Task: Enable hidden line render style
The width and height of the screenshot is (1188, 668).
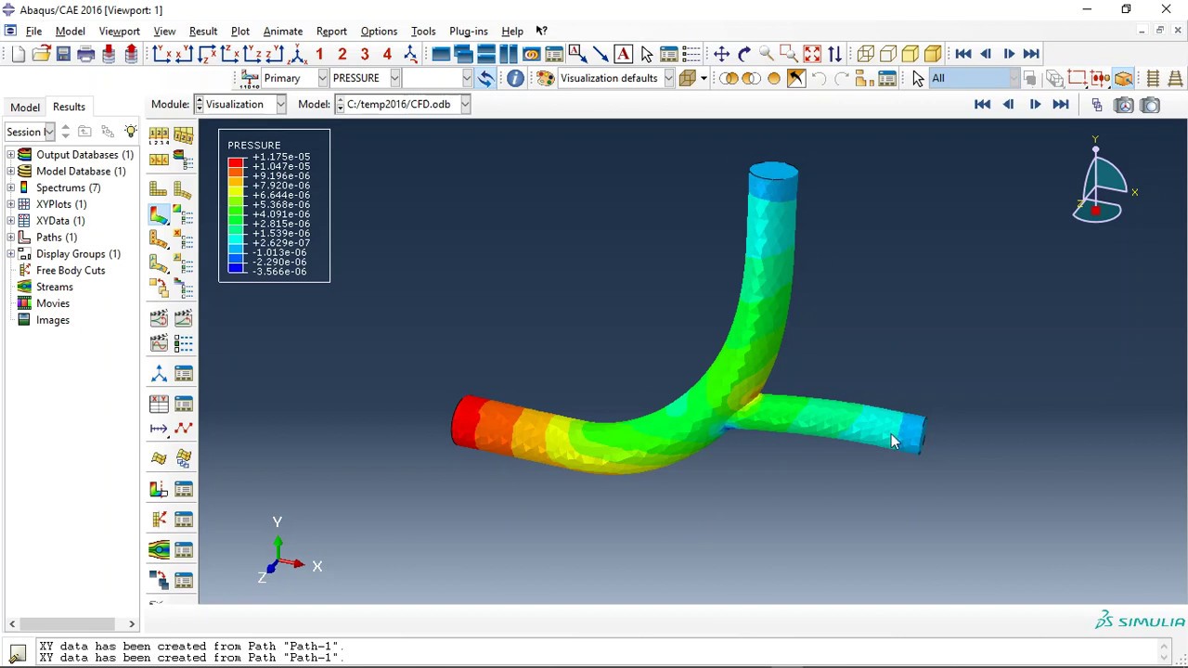Action: [887, 54]
